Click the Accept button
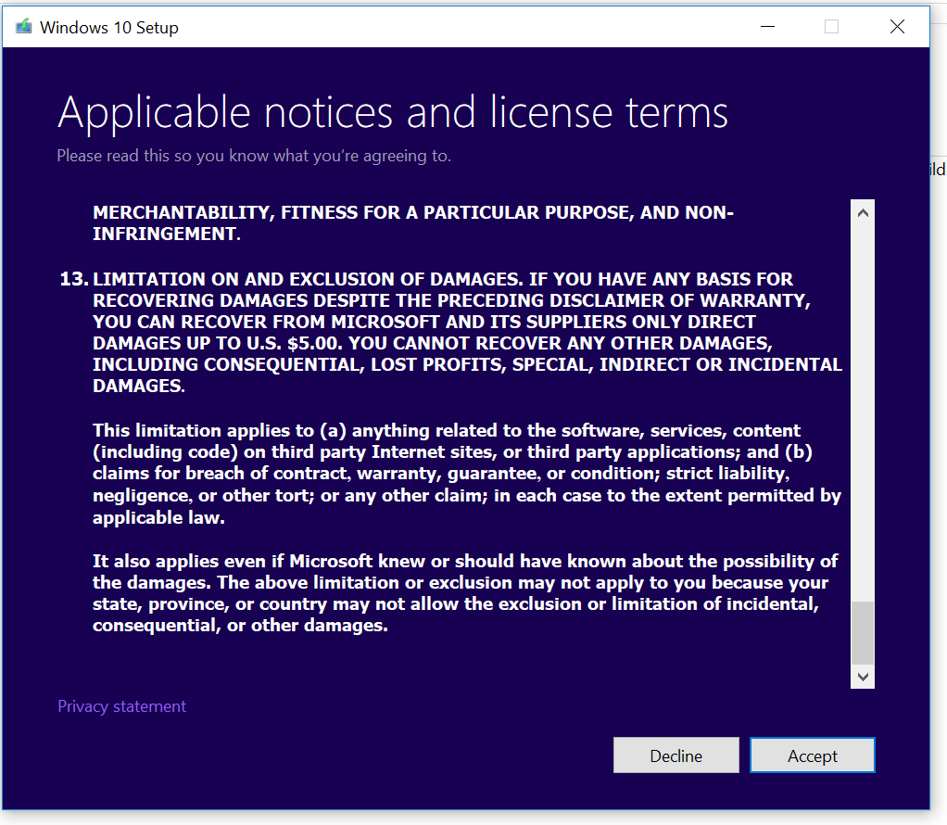The height and width of the screenshot is (825, 947). point(812,755)
